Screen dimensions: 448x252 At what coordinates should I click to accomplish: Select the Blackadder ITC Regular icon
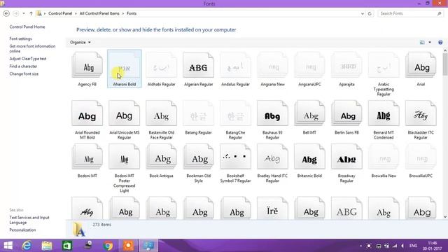[x=421, y=113]
